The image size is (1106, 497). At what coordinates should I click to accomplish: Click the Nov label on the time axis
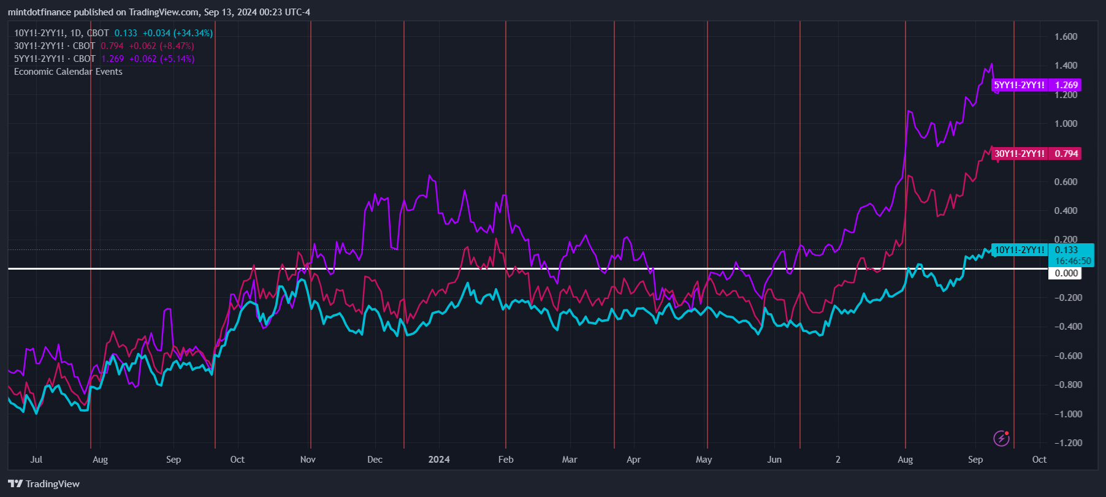(308, 460)
